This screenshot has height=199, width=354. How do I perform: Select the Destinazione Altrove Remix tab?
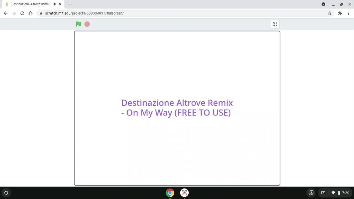pyautogui.click(x=33, y=4)
